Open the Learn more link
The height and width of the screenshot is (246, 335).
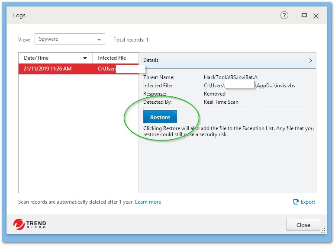click(148, 202)
